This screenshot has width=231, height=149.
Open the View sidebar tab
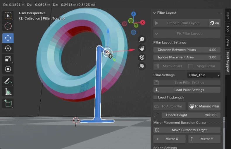[228, 42]
